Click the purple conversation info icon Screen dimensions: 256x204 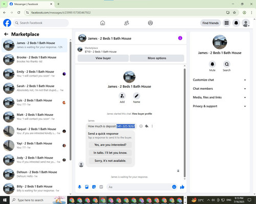(180, 38)
